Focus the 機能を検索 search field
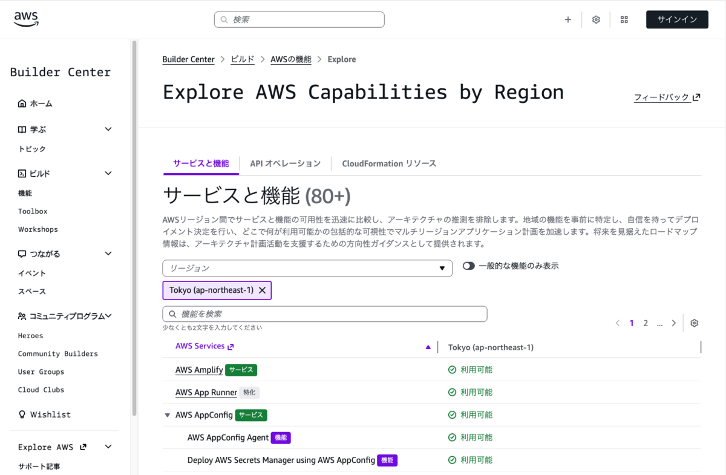This screenshot has height=475, width=726. click(x=325, y=314)
